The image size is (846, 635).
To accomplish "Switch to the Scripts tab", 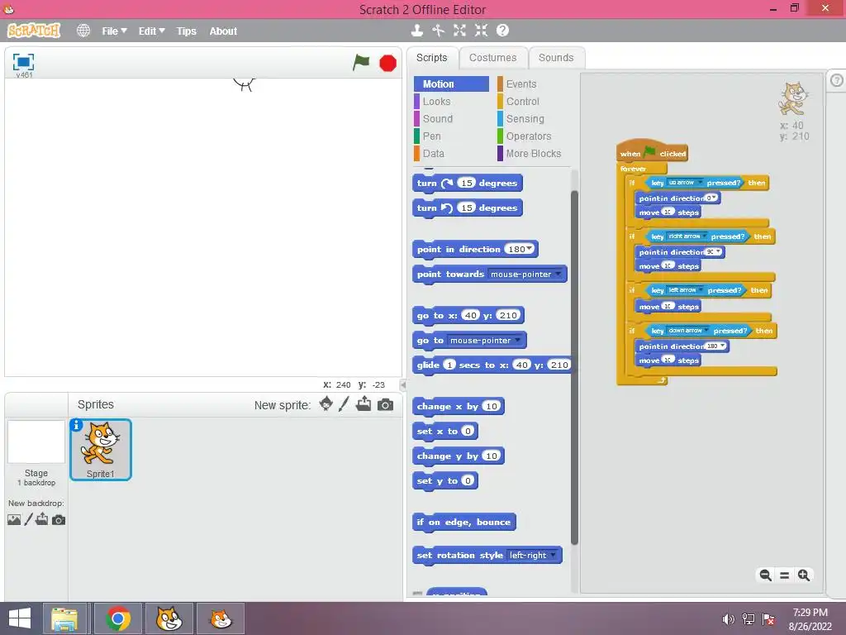I will pos(431,58).
